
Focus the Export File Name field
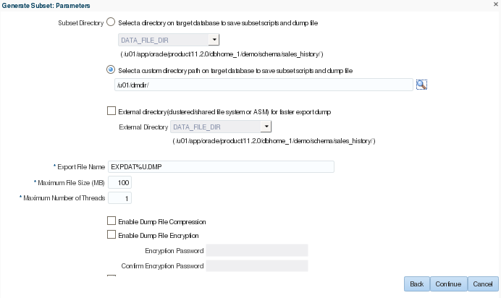click(220, 167)
